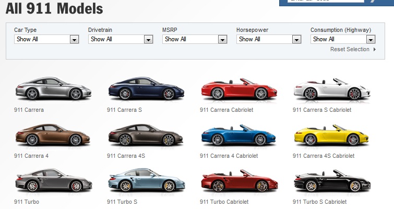Select the dark grey 911 Carrera 4S image

click(146, 135)
